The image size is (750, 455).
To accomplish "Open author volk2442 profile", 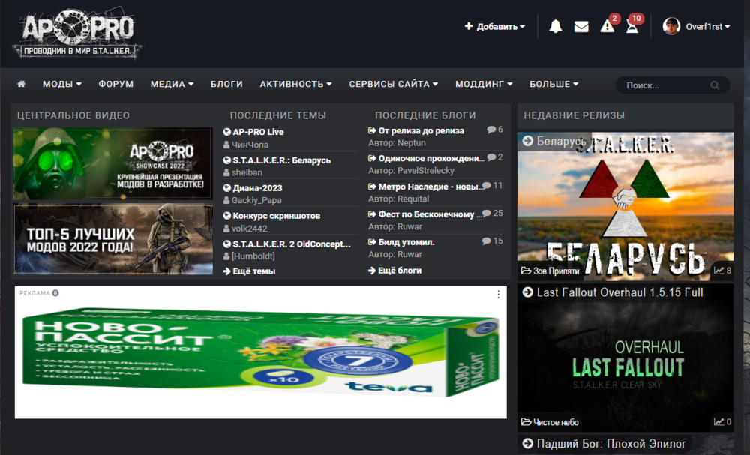I will coord(249,228).
